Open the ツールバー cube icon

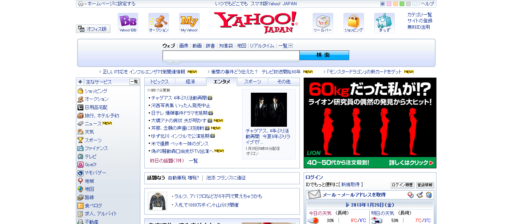coord(323,23)
